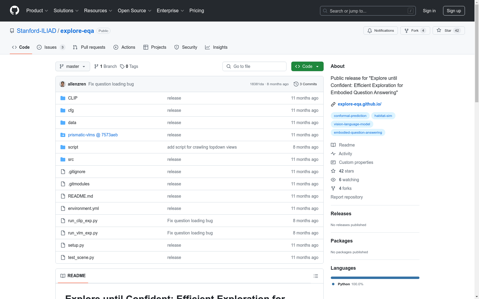Click the CLIP folder icon
Screen dimensions: 479x299
point(63,98)
